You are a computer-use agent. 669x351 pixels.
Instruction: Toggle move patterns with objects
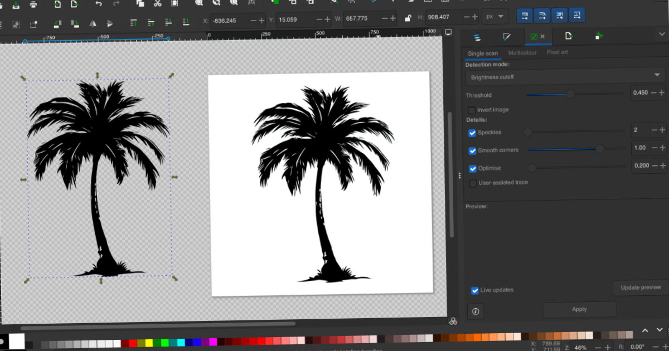576,14
